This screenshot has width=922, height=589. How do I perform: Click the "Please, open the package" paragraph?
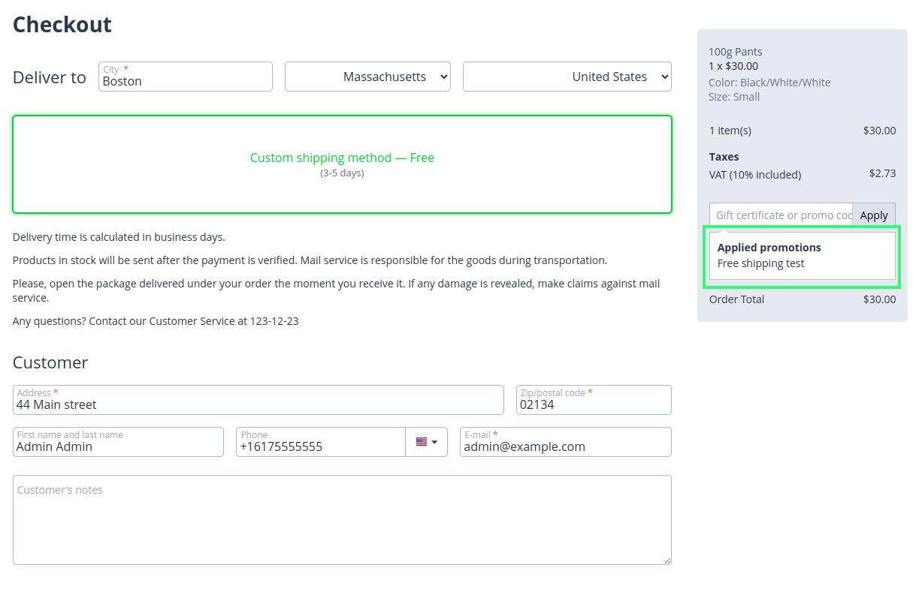click(337, 290)
